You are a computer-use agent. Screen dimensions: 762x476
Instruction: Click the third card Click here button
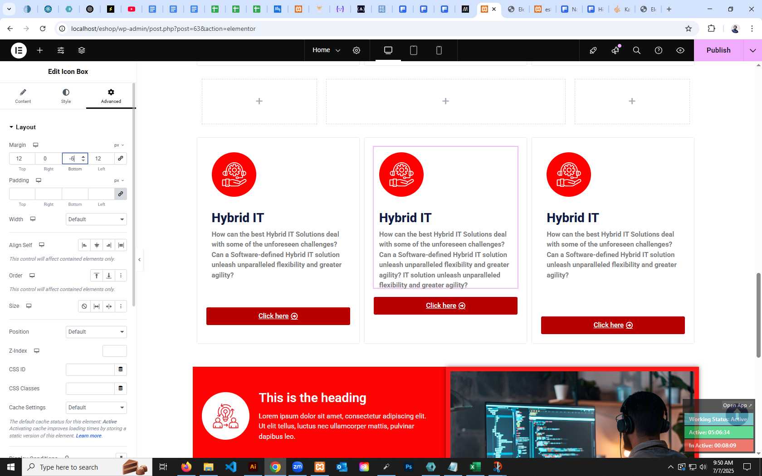tap(613, 325)
